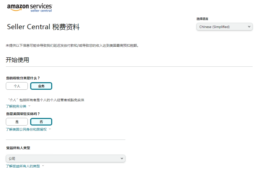Click the withholding tax warning sentence
Viewport: 257px width, 175px height.
coord(72,46)
